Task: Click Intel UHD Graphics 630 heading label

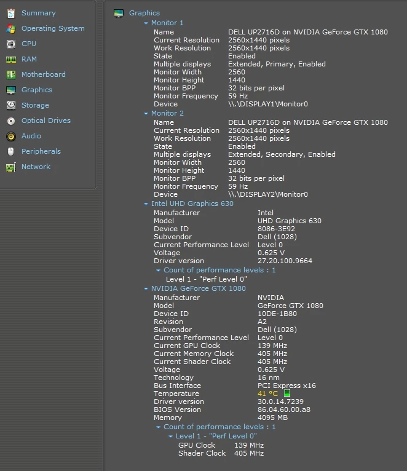Action: pos(192,204)
